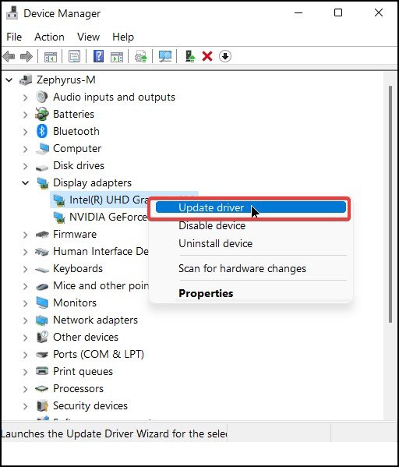Screen dimensions: 399x467
Task: Open the View menu
Action: tap(88, 37)
